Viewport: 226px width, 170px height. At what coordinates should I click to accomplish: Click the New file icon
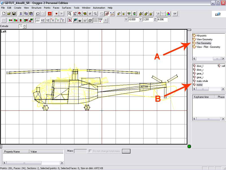click(4, 14)
